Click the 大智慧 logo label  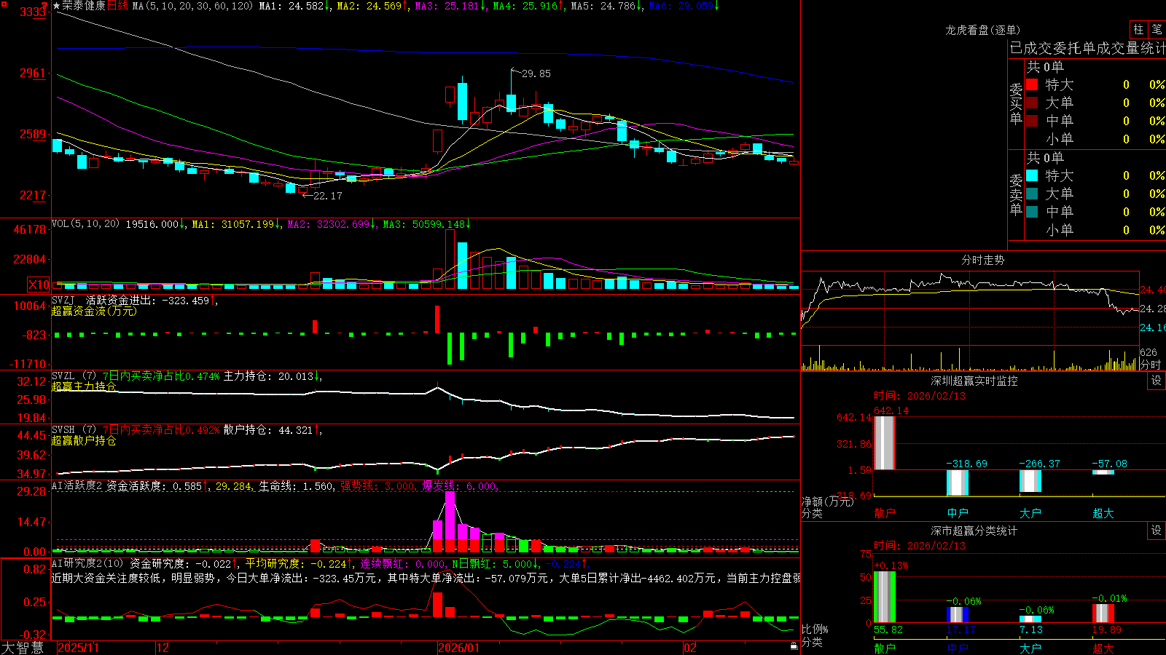tap(22, 648)
